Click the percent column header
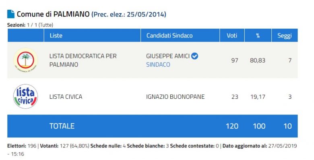Image resolution: width=314 pixels, height=160 pixels. tap(258, 35)
